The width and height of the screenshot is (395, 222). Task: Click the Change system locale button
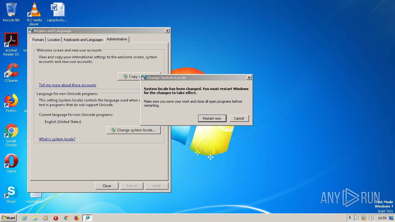(134, 130)
